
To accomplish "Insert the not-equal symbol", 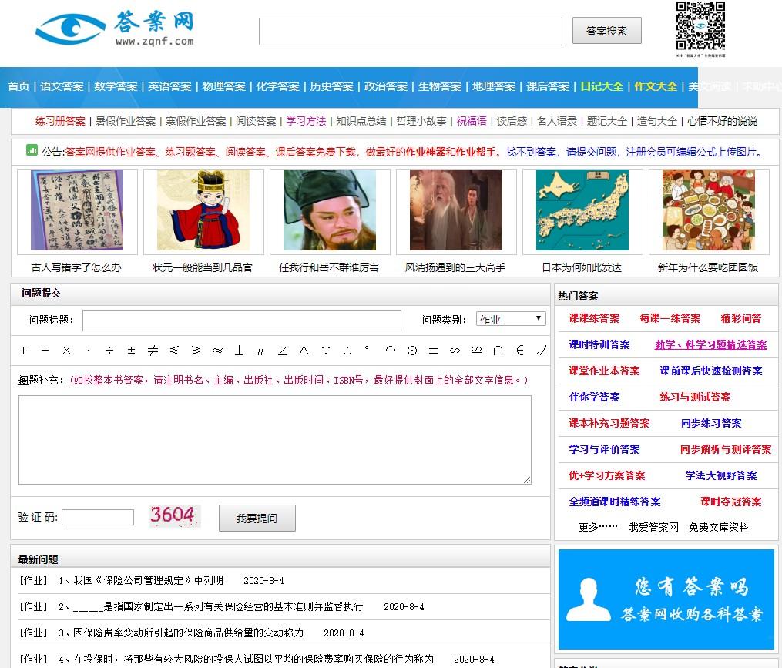I will (153, 351).
